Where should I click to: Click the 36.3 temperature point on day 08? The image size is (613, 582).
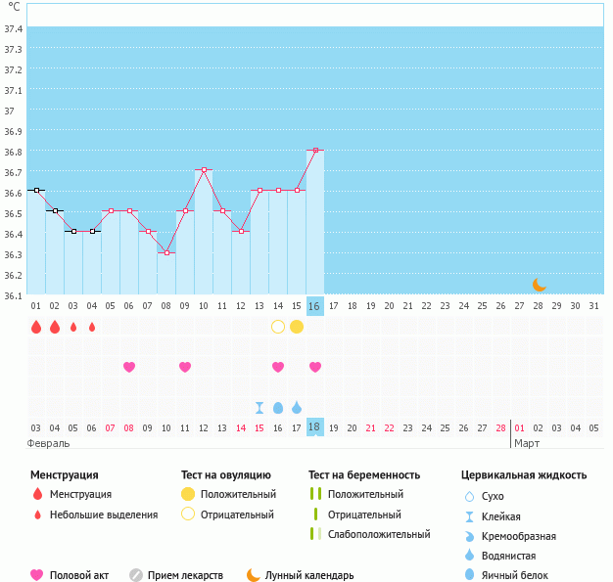[166, 253]
